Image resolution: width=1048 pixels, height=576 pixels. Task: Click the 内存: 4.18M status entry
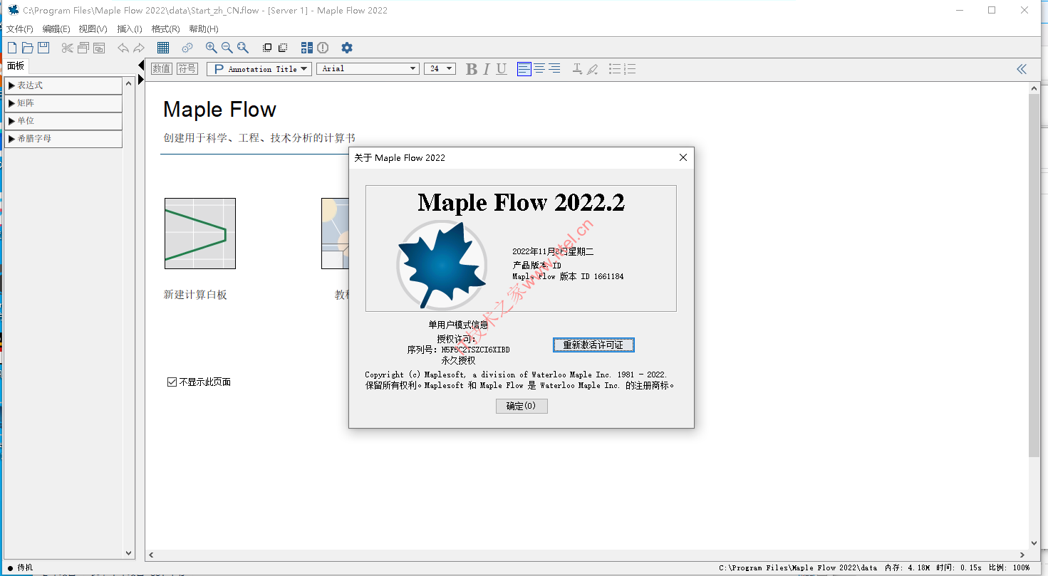click(x=906, y=567)
